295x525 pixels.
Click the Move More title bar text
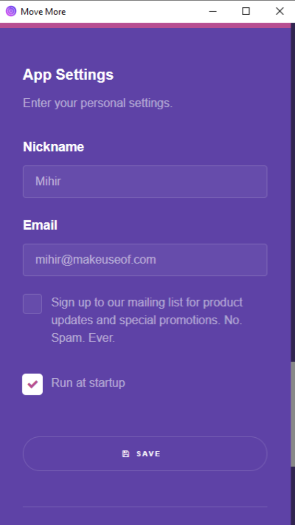[x=43, y=11]
